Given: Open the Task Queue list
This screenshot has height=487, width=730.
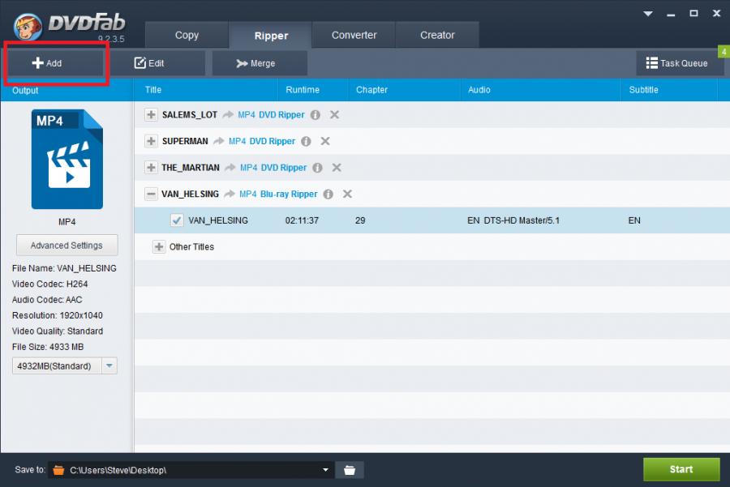Looking at the screenshot, I should point(677,63).
